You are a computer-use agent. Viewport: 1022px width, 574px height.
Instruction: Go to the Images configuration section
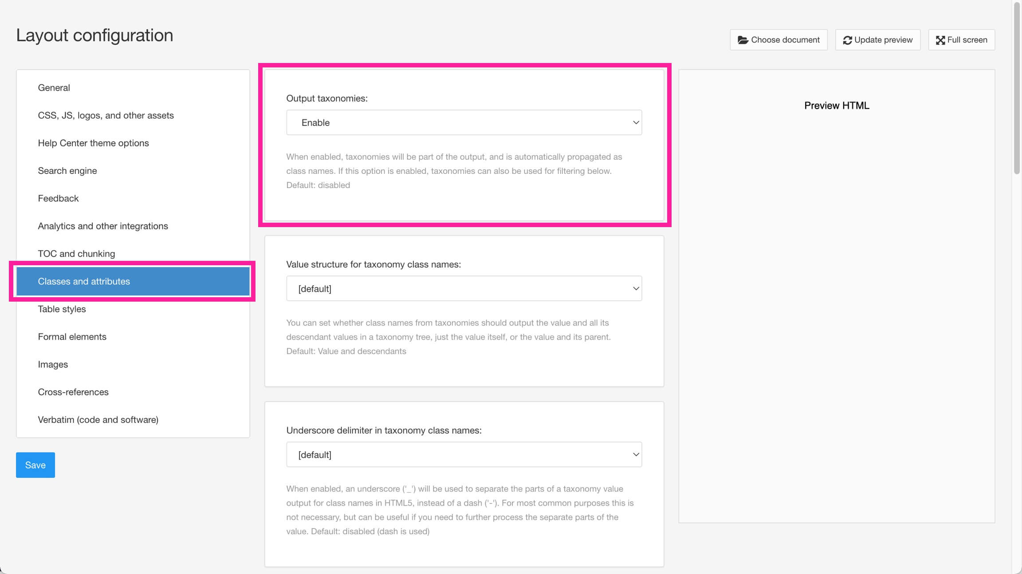(52, 364)
